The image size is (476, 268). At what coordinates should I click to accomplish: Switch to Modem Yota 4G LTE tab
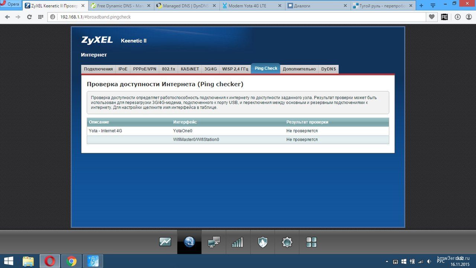pos(252,6)
